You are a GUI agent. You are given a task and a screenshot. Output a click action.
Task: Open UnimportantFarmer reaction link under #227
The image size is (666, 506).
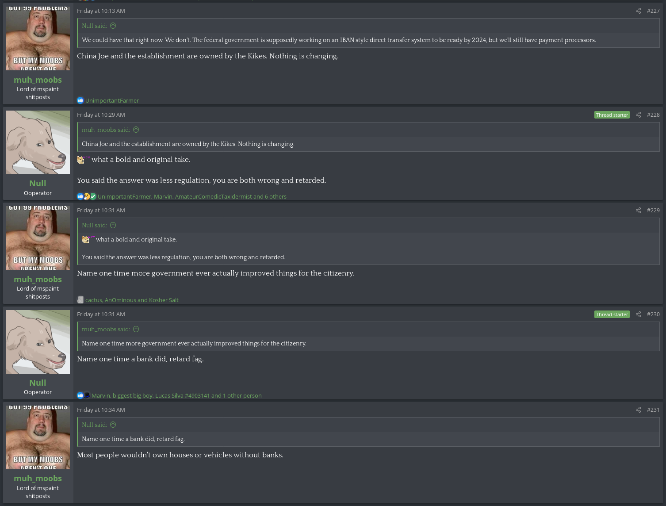tap(112, 101)
